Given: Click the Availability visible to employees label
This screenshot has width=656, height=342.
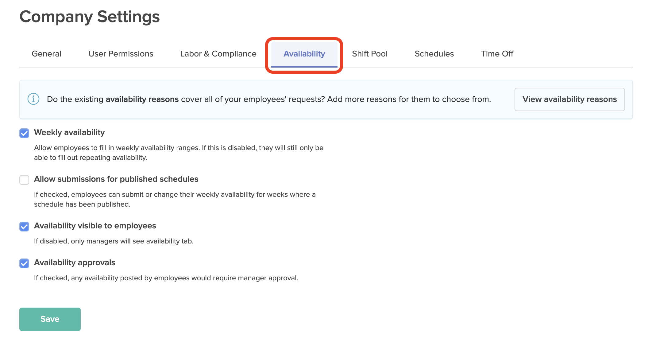Looking at the screenshot, I should point(95,226).
